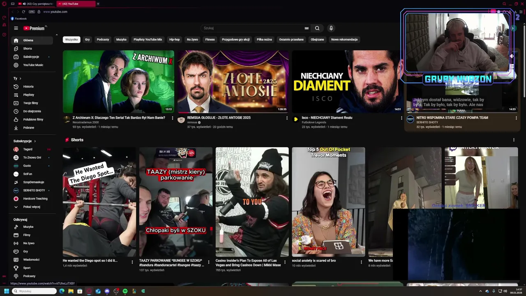The image size is (526, 296).
Task: Open To Znowu Oni channel
Action: pos(32,157)
